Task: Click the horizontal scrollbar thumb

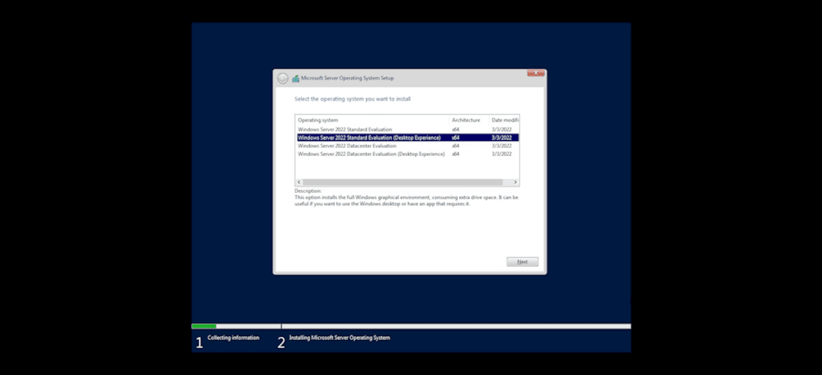Action: point(403,183)
